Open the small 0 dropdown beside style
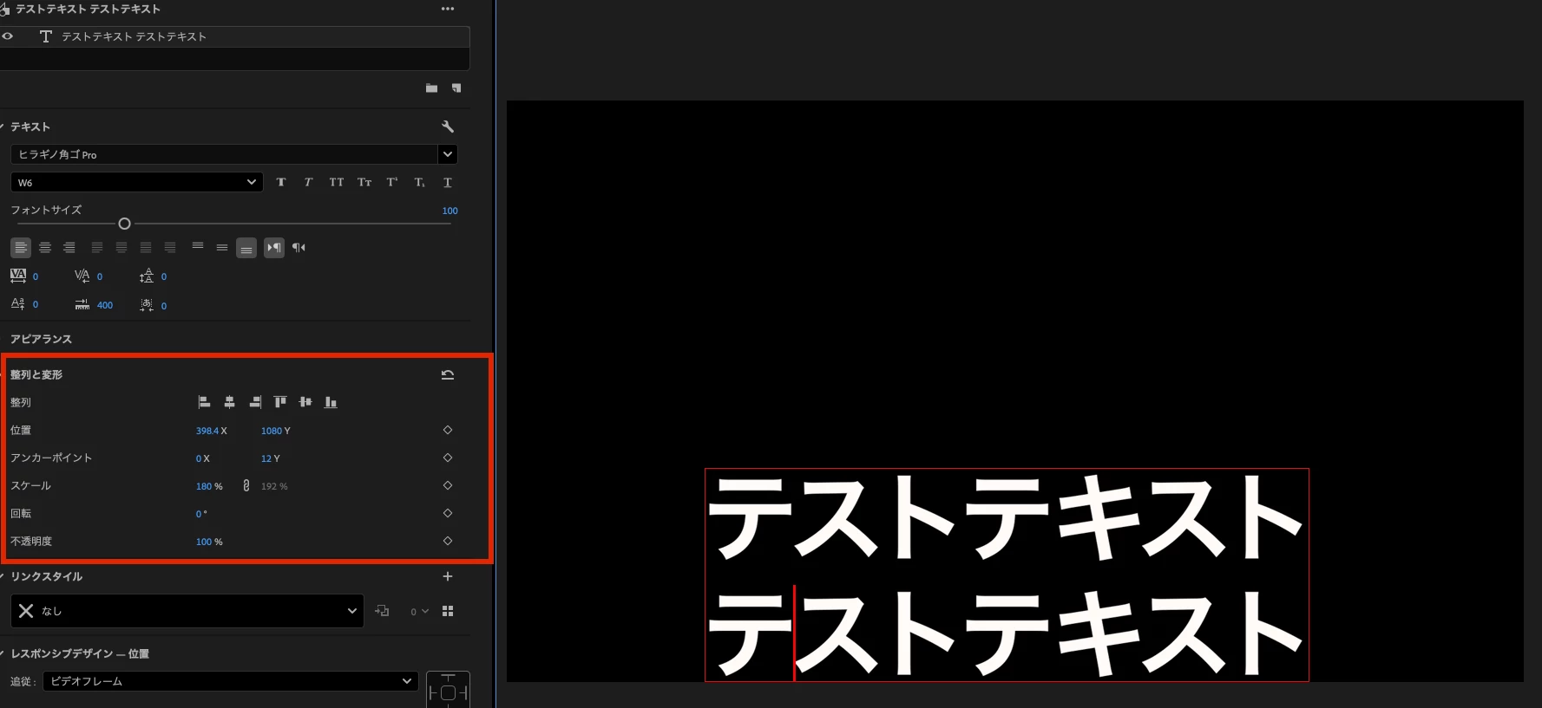Screen dimensions: 1542x708 [419, 611]
